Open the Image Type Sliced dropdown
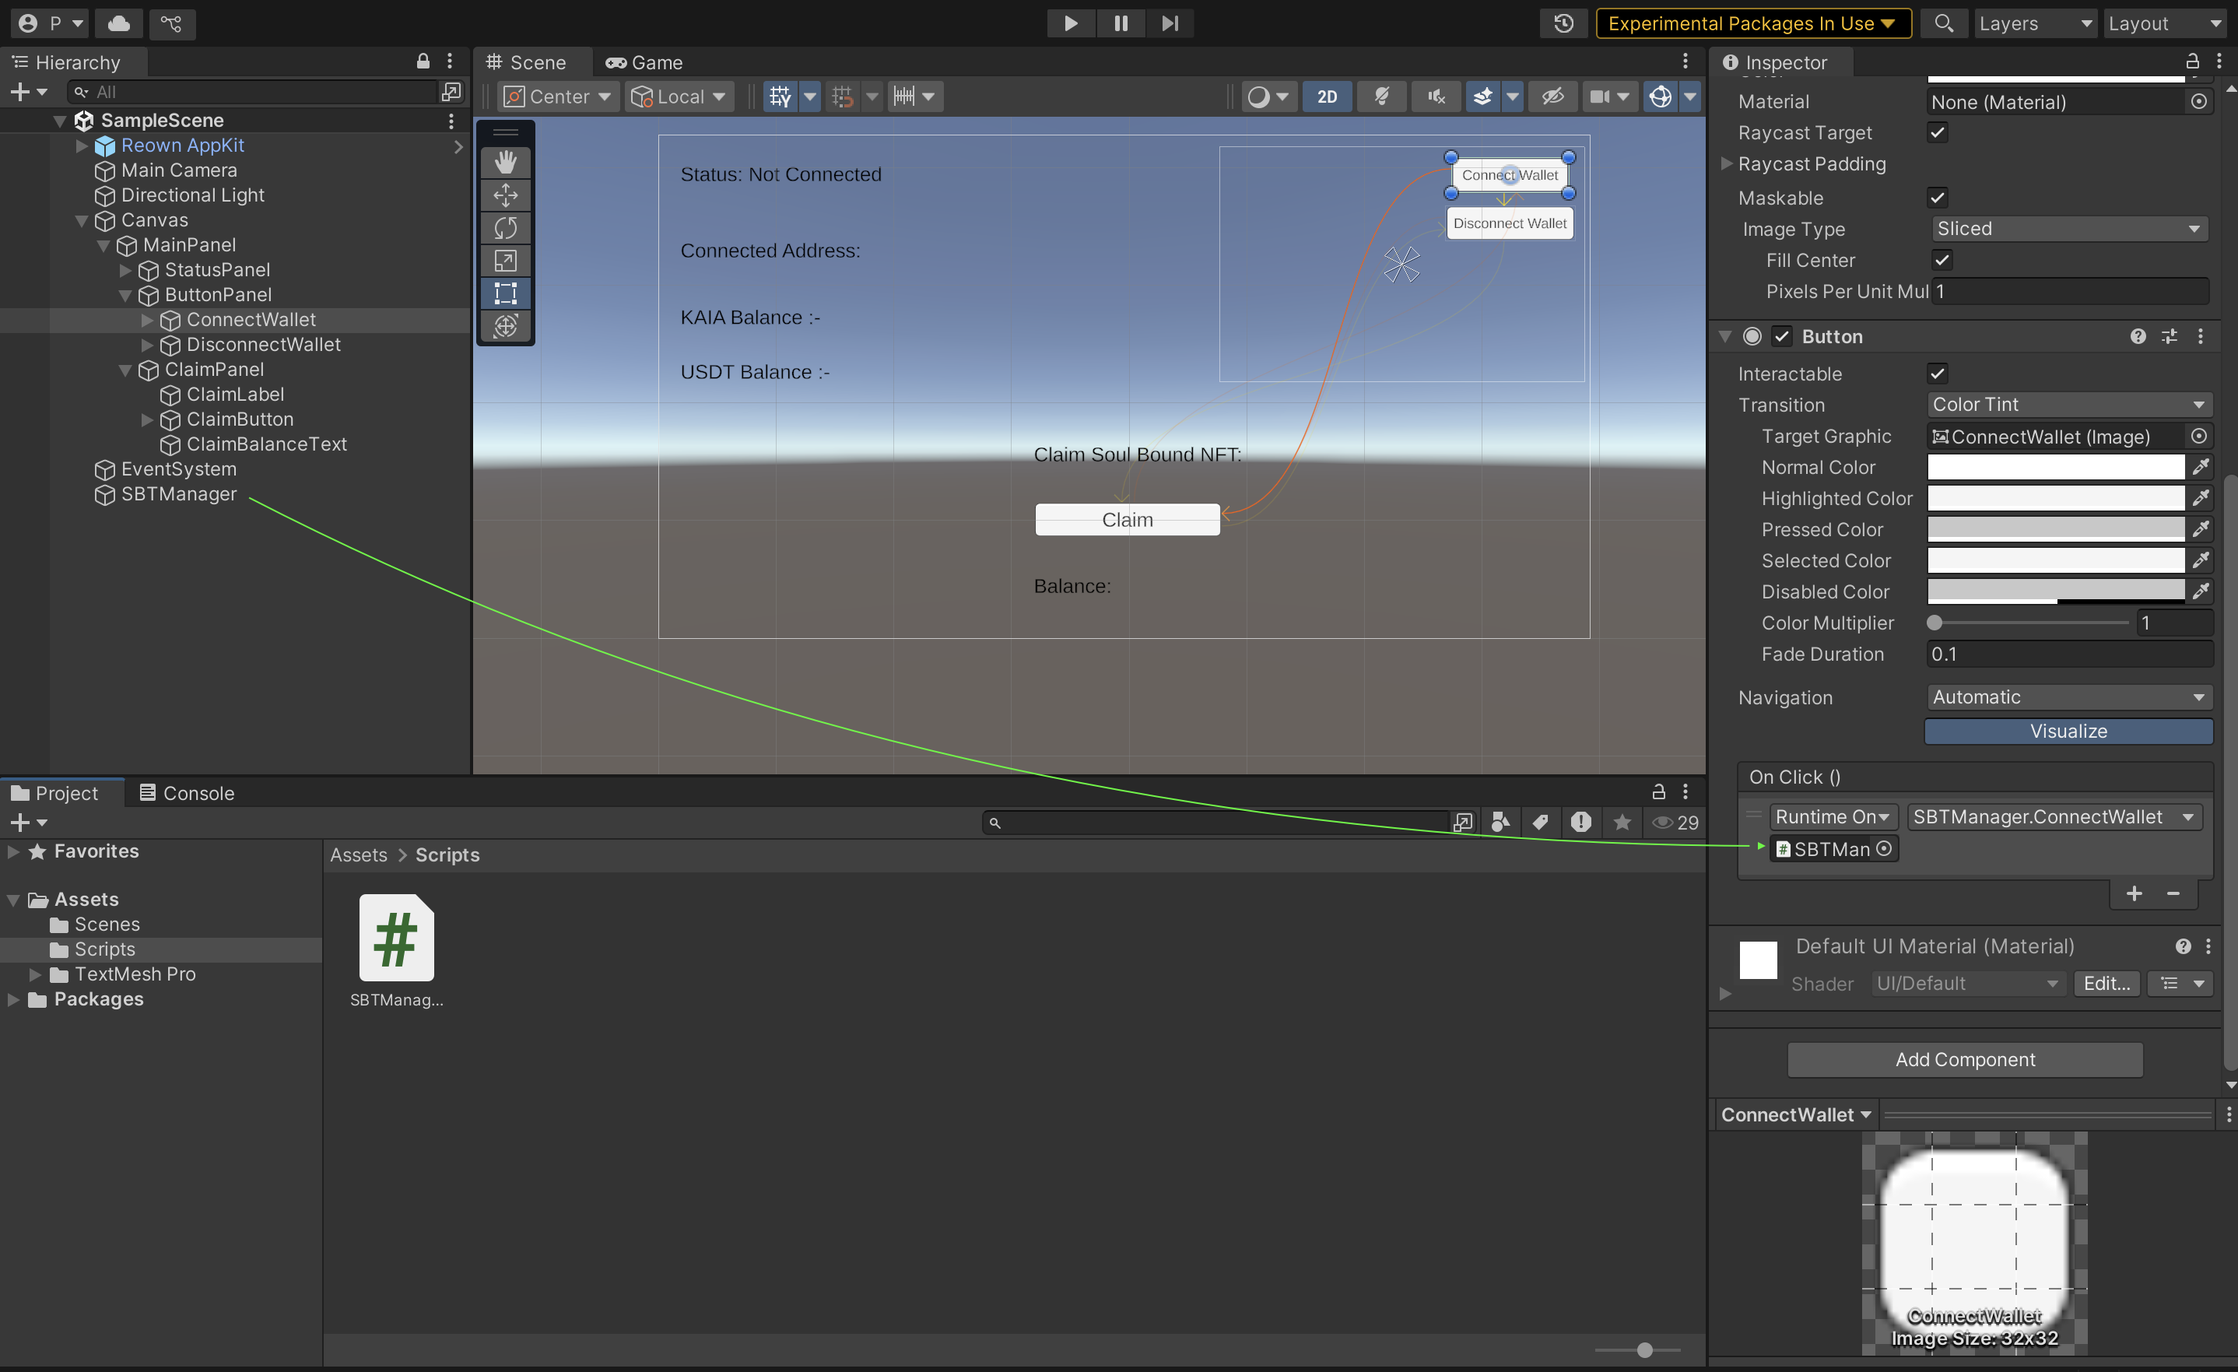 (2068, 229)
